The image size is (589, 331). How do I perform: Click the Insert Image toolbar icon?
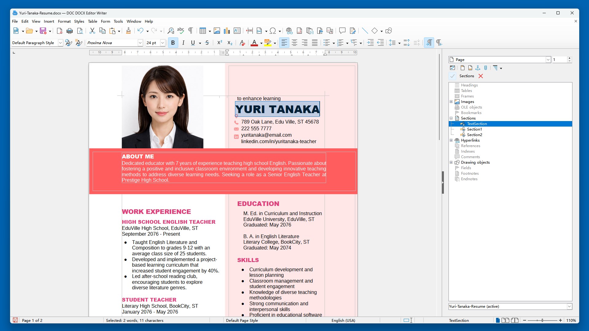coord(217,31)
